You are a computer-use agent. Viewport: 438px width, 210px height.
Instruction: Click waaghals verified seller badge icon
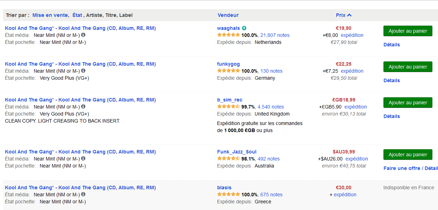[244, 28]
